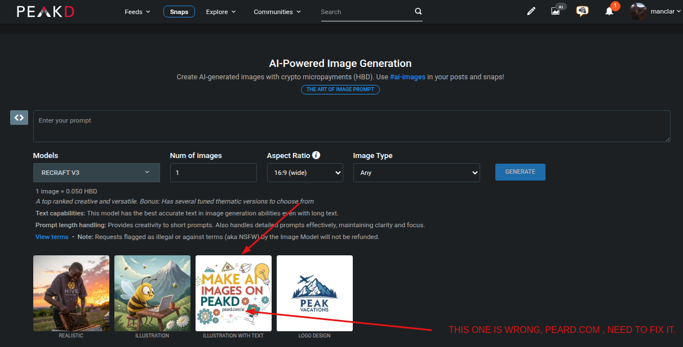The height and width of the screenshot is (347, 683).
Task: Click the GENERATE button
Action: coord(520,172)
